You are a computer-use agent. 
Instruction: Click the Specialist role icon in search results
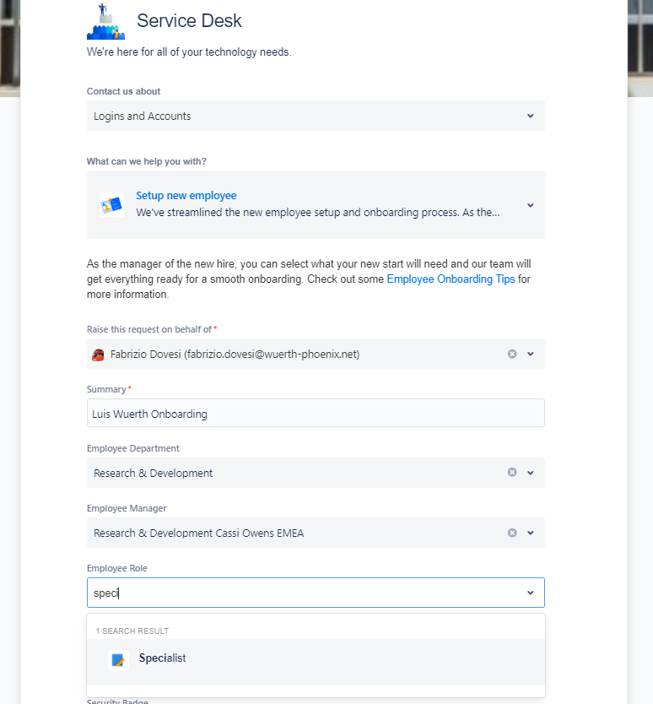tap(118, 660)
